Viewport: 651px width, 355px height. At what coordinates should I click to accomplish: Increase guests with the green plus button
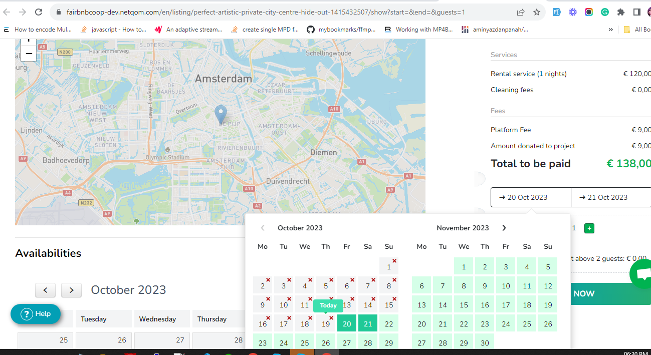pyautogui.click(x=589, y=228)
